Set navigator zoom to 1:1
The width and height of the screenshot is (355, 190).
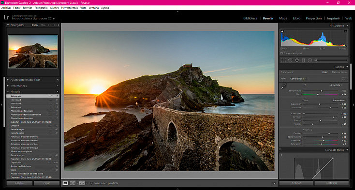(x=49, y=25)
